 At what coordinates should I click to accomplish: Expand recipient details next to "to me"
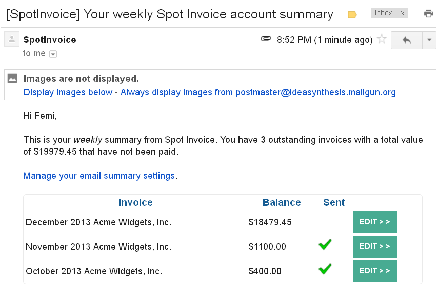[53, 54]
